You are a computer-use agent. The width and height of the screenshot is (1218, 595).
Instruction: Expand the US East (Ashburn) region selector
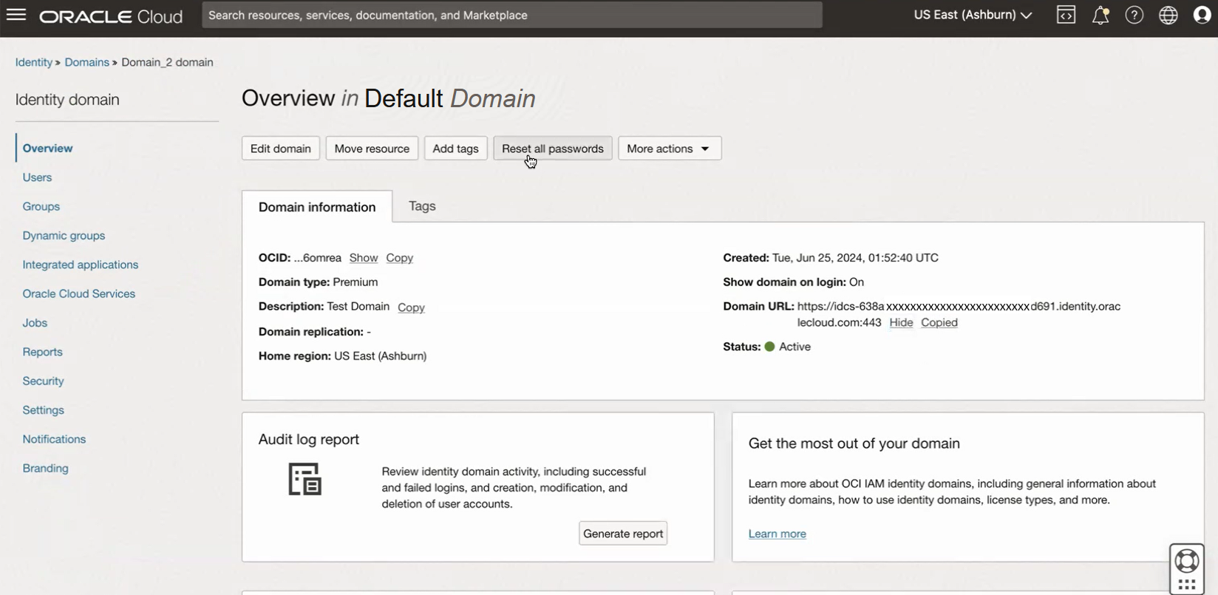tap(973, 15)
